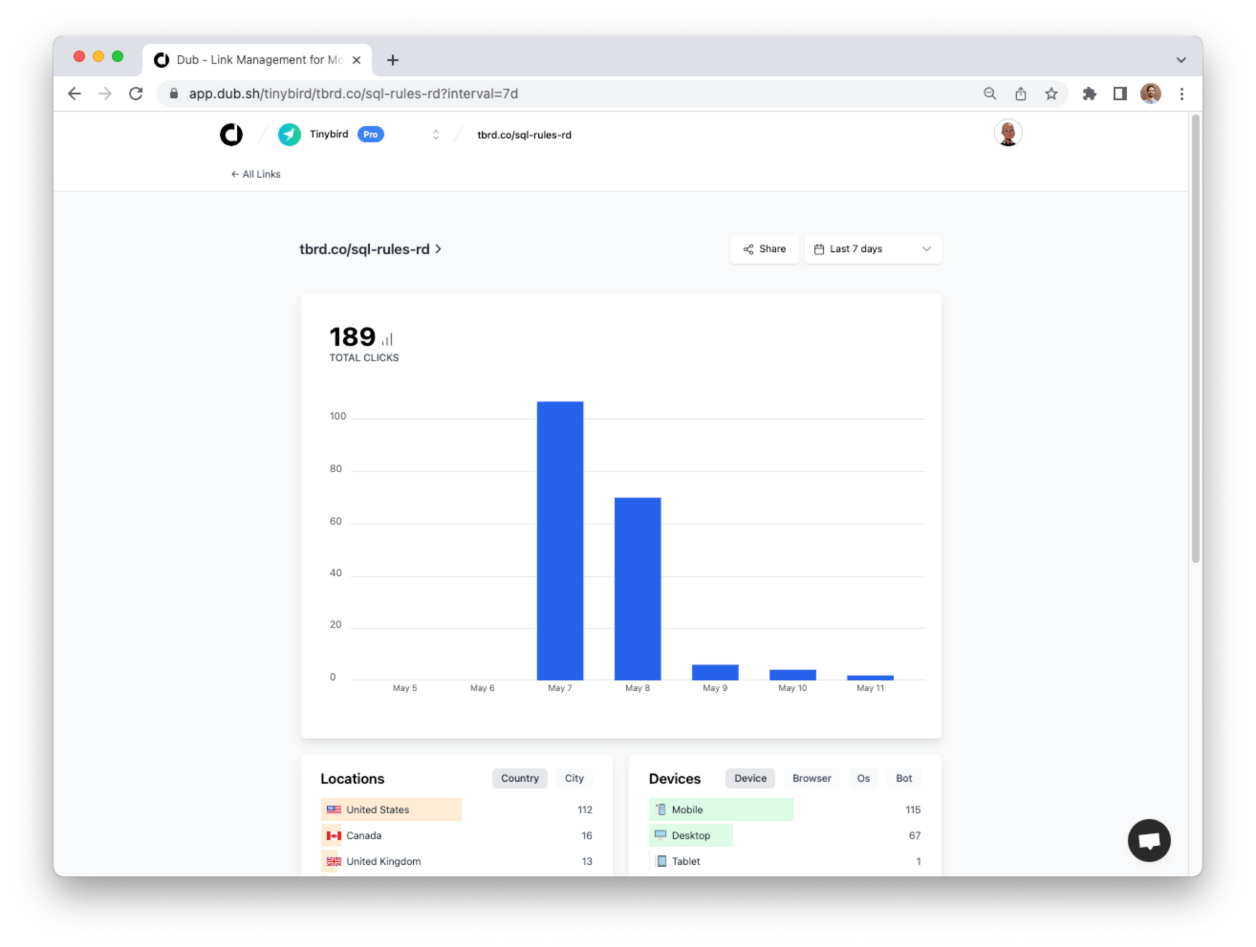The height and width of the screenshot is (947, 1256).
Task: Select the Country locations toggle
Action: point(519,778)
